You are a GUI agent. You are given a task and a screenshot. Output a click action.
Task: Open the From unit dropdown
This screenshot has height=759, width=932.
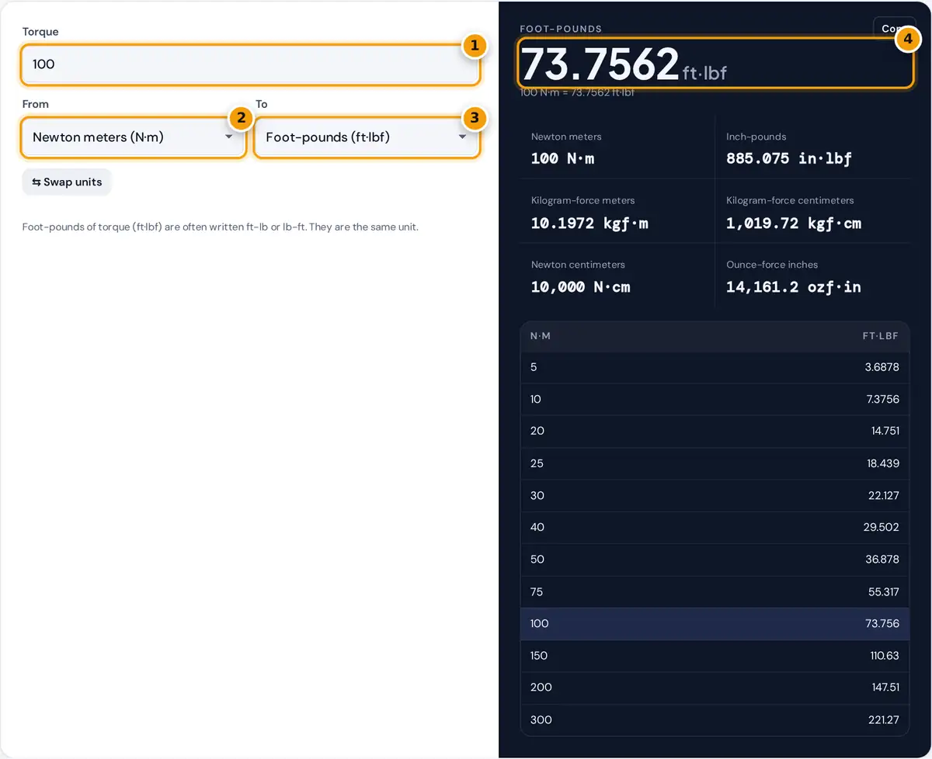point(134,137)
